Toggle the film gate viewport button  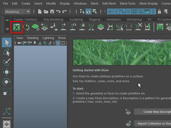point(63,43)
